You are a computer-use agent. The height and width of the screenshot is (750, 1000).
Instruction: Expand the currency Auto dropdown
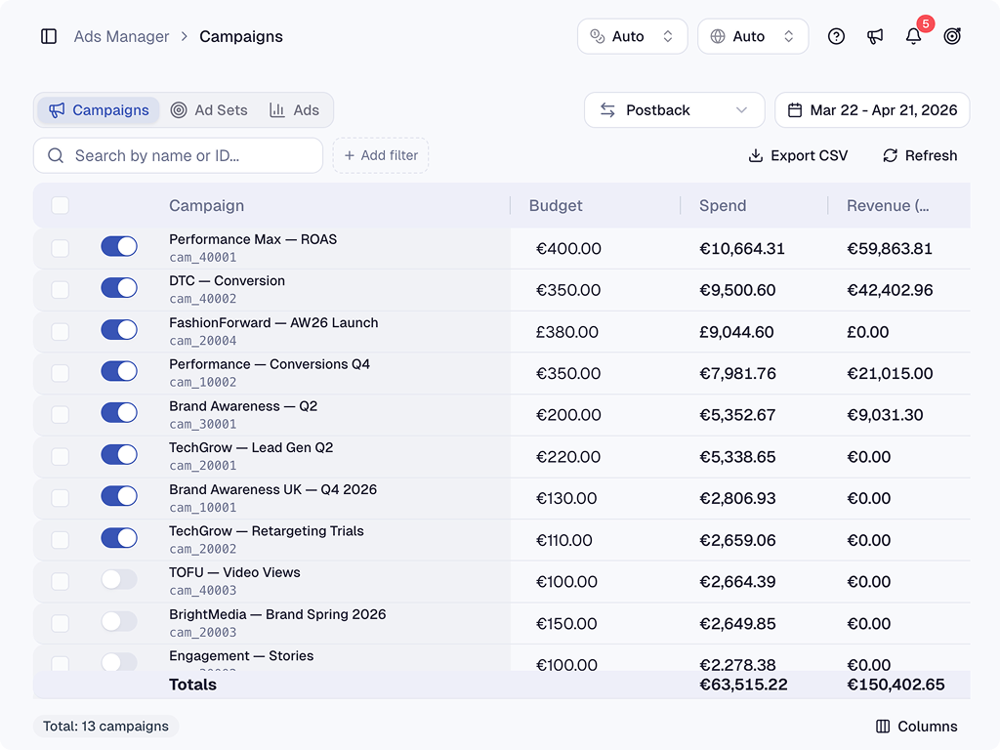(x=633, y=36)
